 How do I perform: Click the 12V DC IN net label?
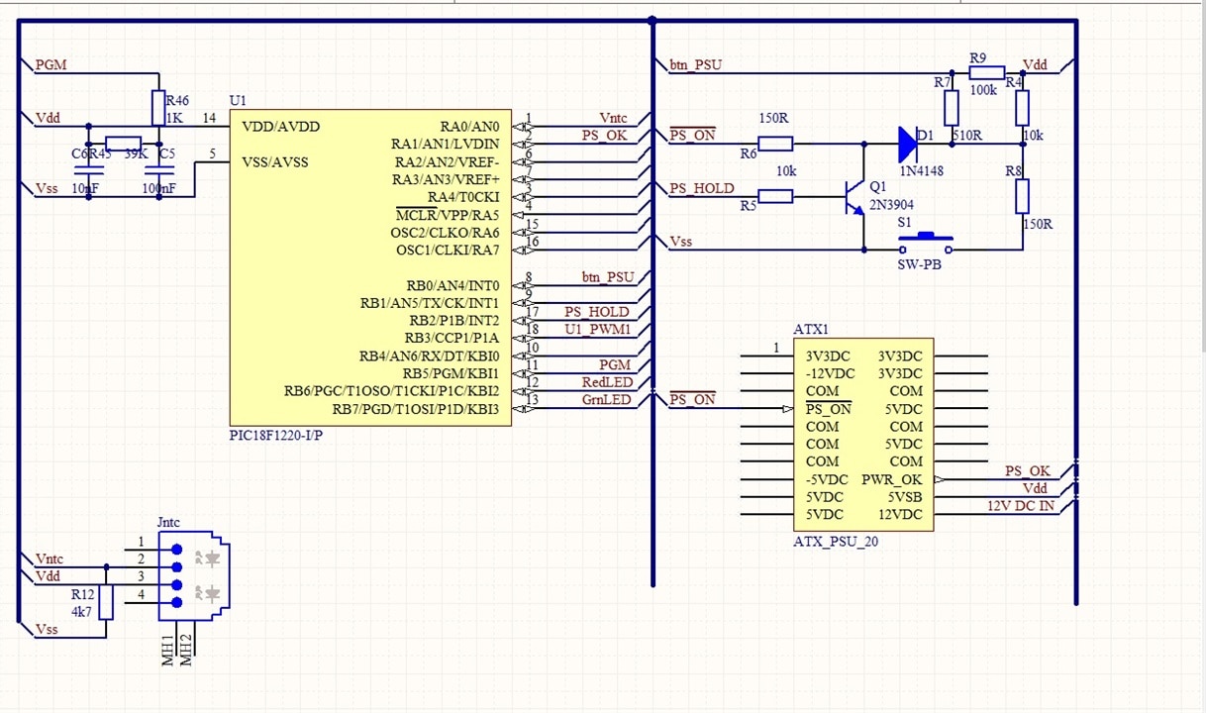coord(1020,506)
